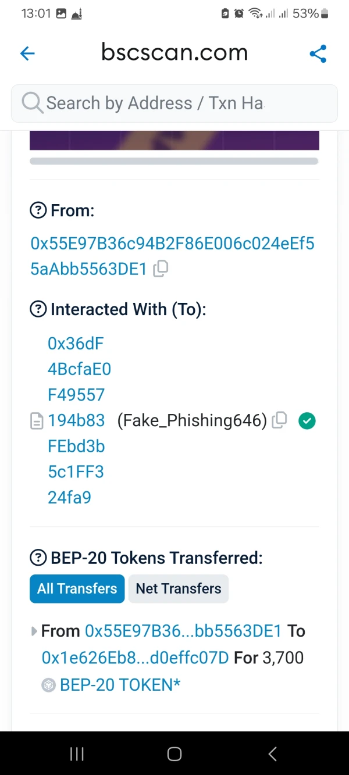Tap the help icon beside BEP-20 Tokens Transferred
This screenshot has height=775, width=349.
38,558
